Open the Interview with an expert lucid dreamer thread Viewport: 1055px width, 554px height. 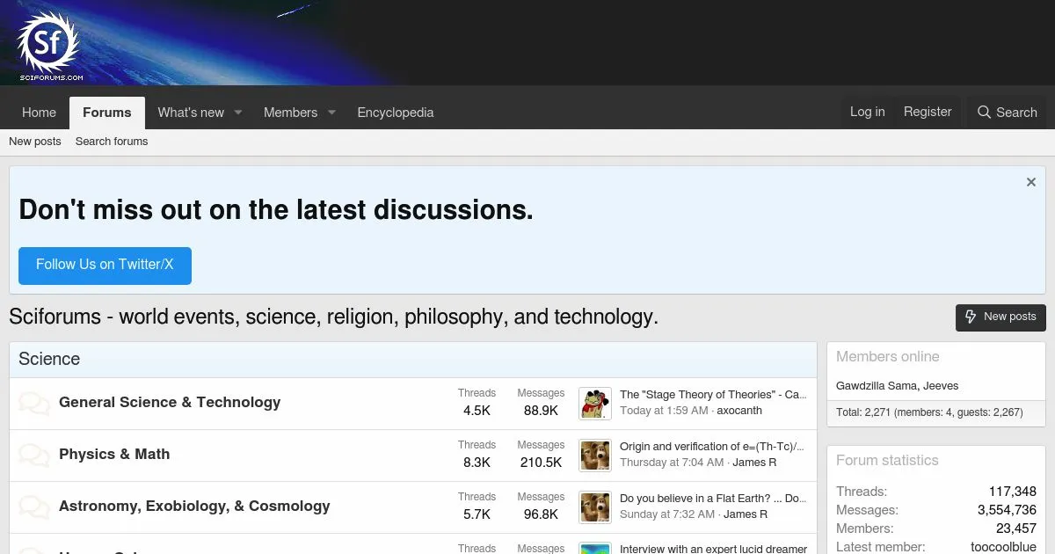(713, 548)
